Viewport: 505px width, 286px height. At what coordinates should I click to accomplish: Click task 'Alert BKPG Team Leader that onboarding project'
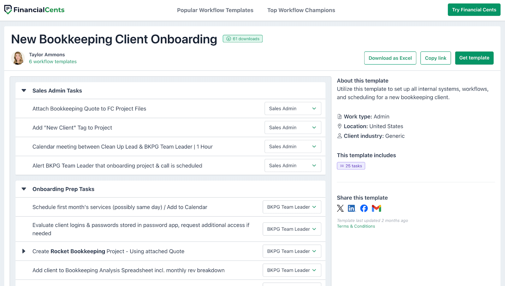(117, 166)
